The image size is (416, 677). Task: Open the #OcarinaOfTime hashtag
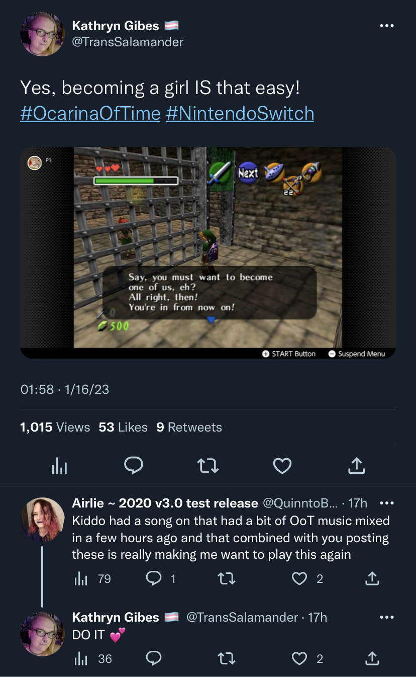(x=90, y=113)
